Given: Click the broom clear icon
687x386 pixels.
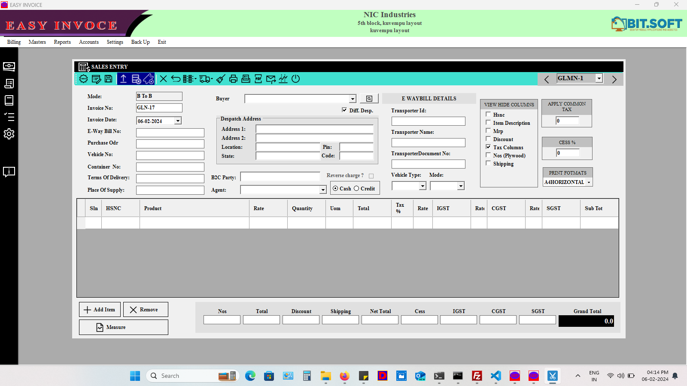Looking at the screenshot, I should tap(220, 79).
